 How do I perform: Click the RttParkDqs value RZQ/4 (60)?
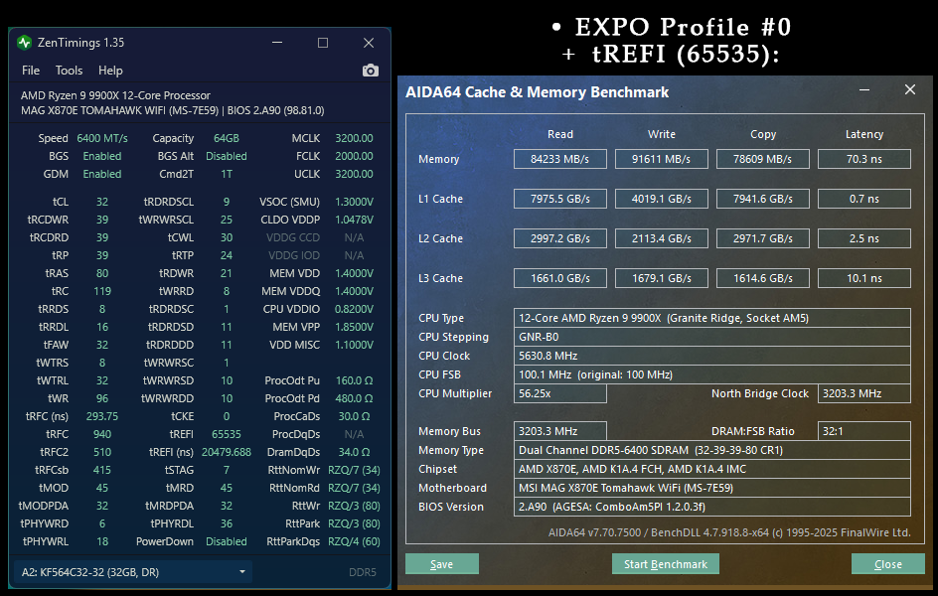click(354, 541)
